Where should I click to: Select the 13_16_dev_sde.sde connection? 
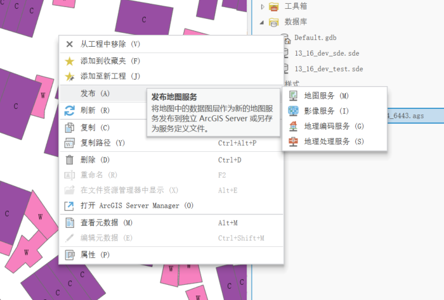pos(327,53)
